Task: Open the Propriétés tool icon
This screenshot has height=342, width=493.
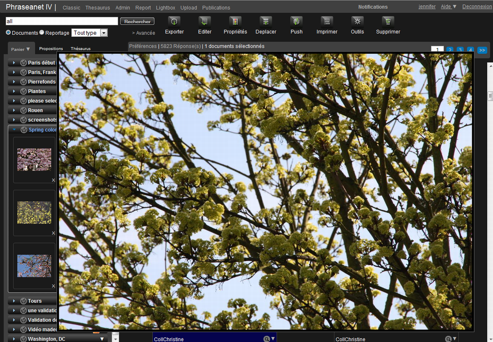Action: (x=235, y=22)
